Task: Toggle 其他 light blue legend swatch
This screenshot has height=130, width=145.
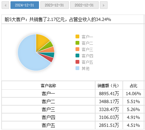Action: [77, 68]
